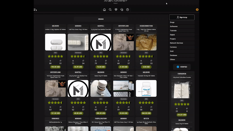The image size is (233, 131).
Task: Open the Tutorials category
Action: coord(182,31)
